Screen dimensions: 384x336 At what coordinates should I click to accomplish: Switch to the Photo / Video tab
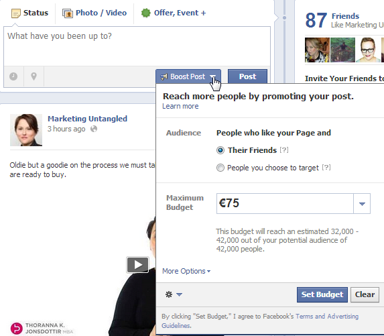(94, 13)
